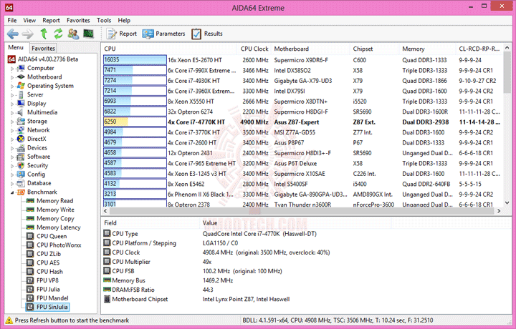Sort by the Chipset column header
Screen dimensions: 516x329
tap(375, 49)
